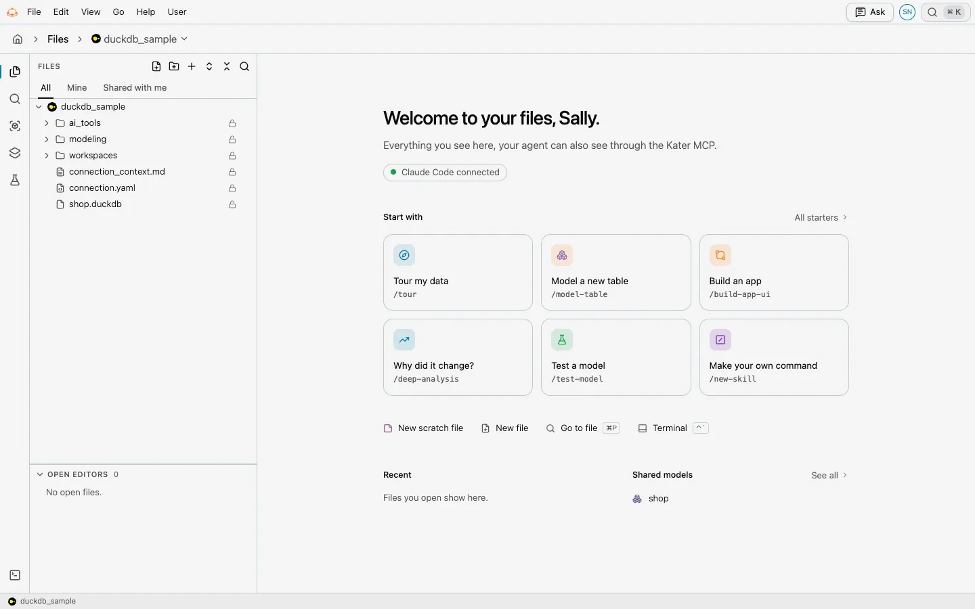Image resolution: width=975 pixels, height=609 pixels.
Task: Select the Tour my data starter card
Action: point(458,272)
